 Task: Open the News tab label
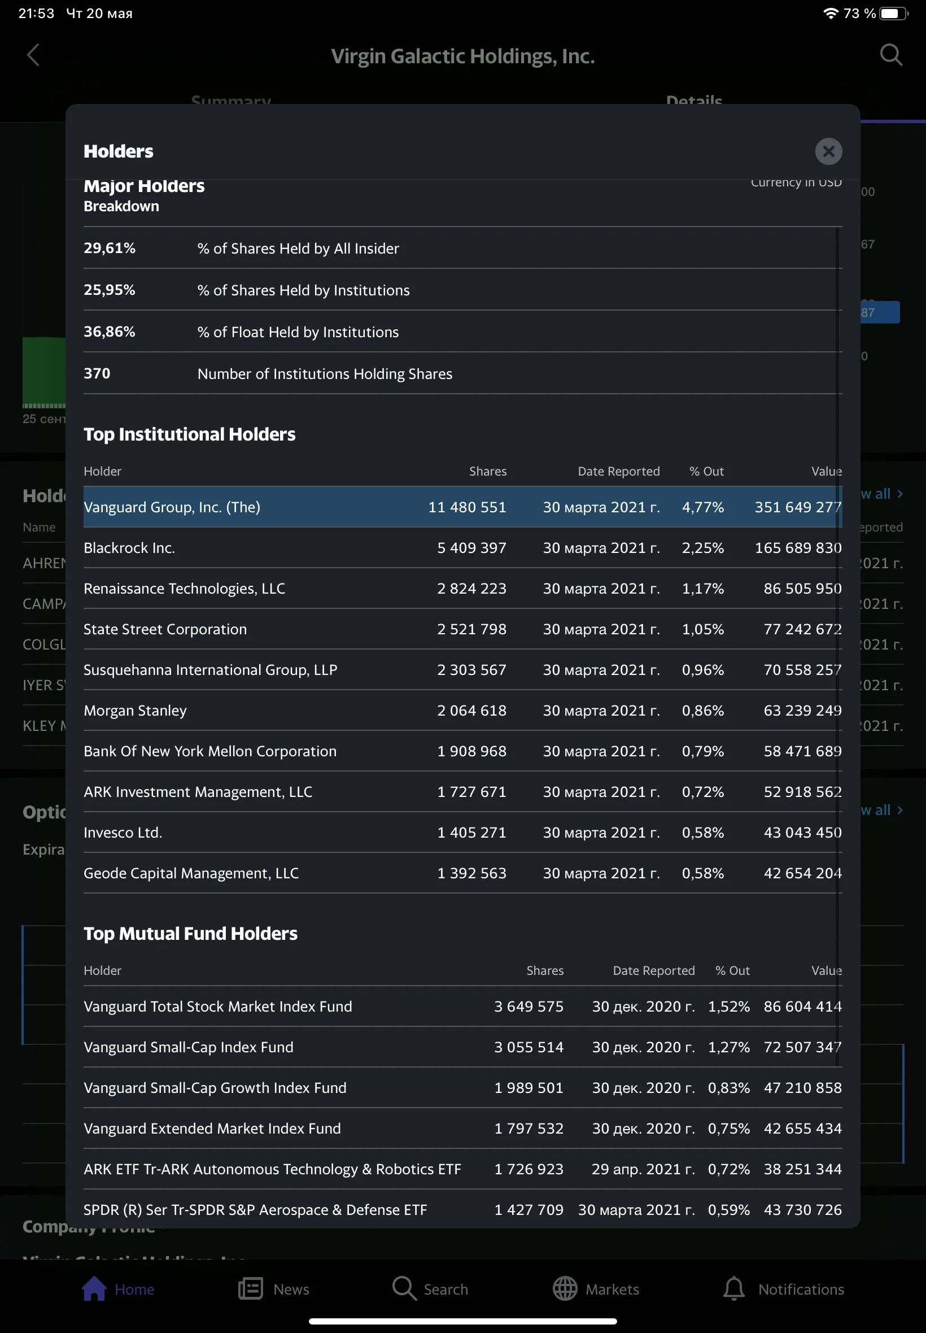tap(291, 1289)
